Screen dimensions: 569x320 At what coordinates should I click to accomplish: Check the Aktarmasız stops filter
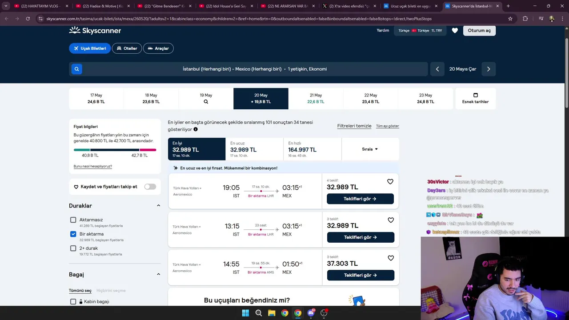pyautogui.click(x=73, y=220)
